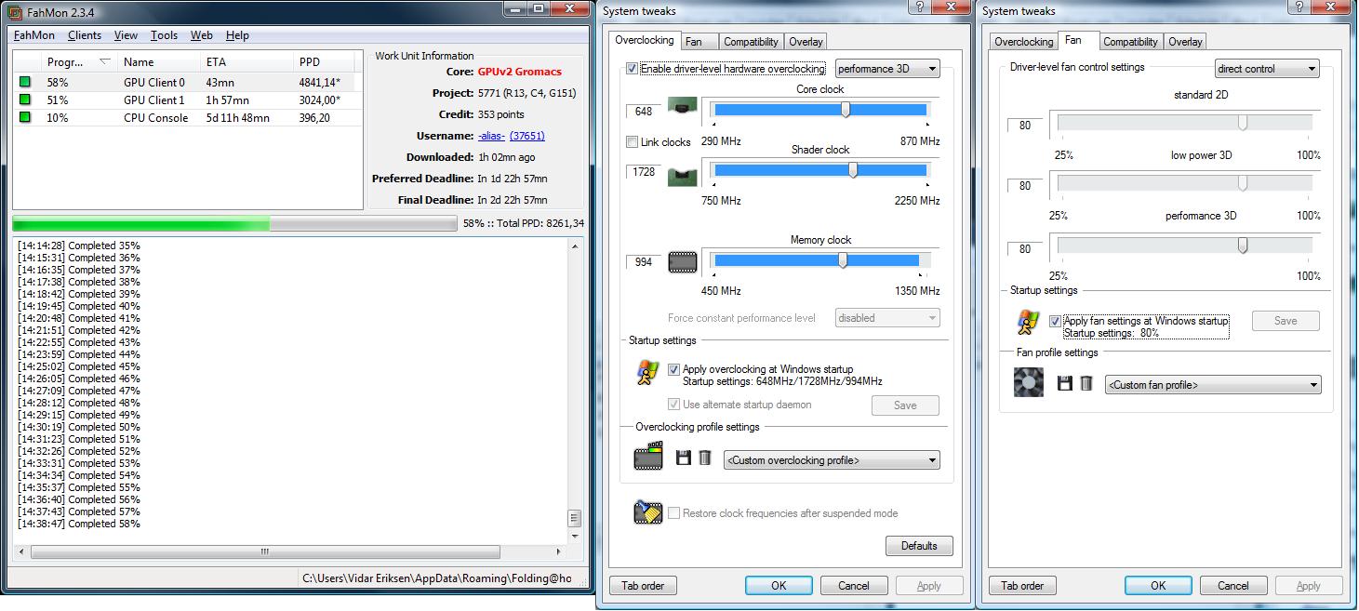1359x611 pixels.
Task: Click Tab order in the Overclocking window
Action: (x=643, y=586)
